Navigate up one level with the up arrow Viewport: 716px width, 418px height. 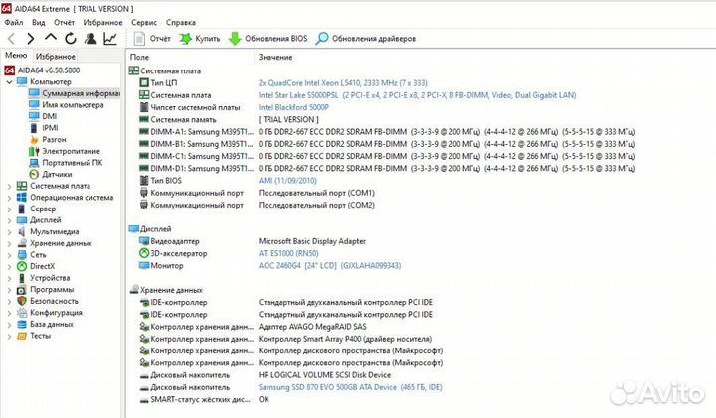coord(51,38)
